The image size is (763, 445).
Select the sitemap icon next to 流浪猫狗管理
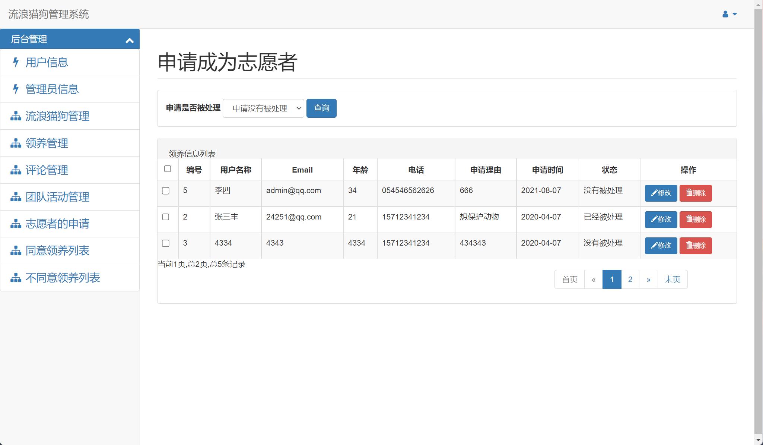(x=15, y=116)
